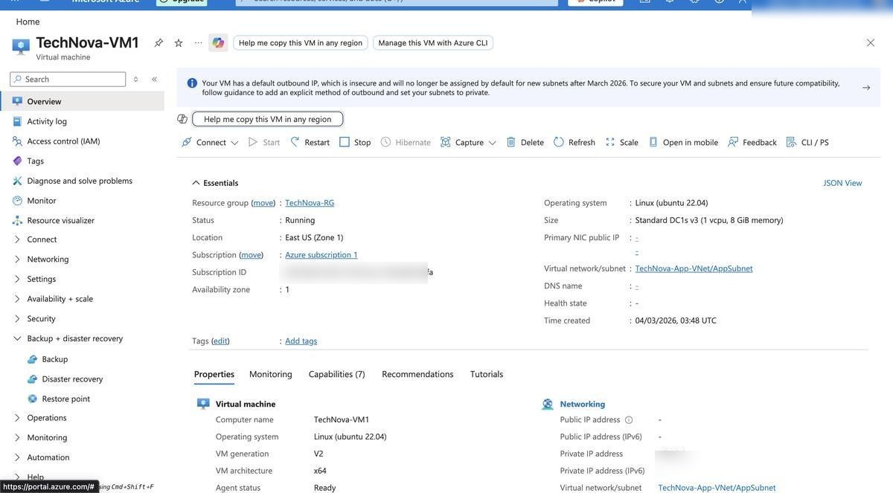Stop the virtual machine
The image size is (893, 493).
tap(355, 142)
